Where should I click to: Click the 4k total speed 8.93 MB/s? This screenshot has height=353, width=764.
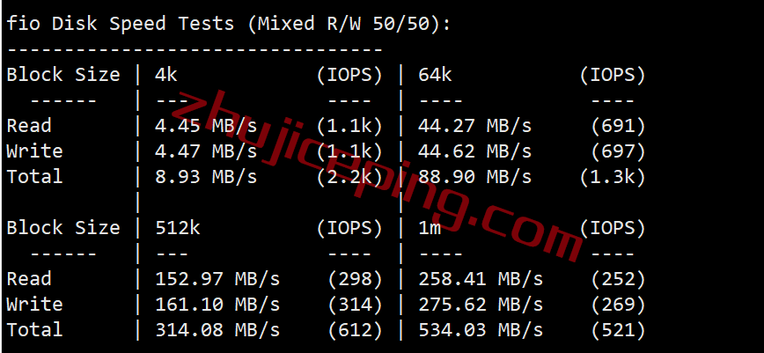tap(206, 176)
